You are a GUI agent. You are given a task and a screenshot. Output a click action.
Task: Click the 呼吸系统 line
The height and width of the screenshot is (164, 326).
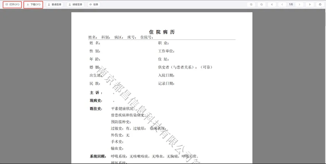(x=155, y=156)
